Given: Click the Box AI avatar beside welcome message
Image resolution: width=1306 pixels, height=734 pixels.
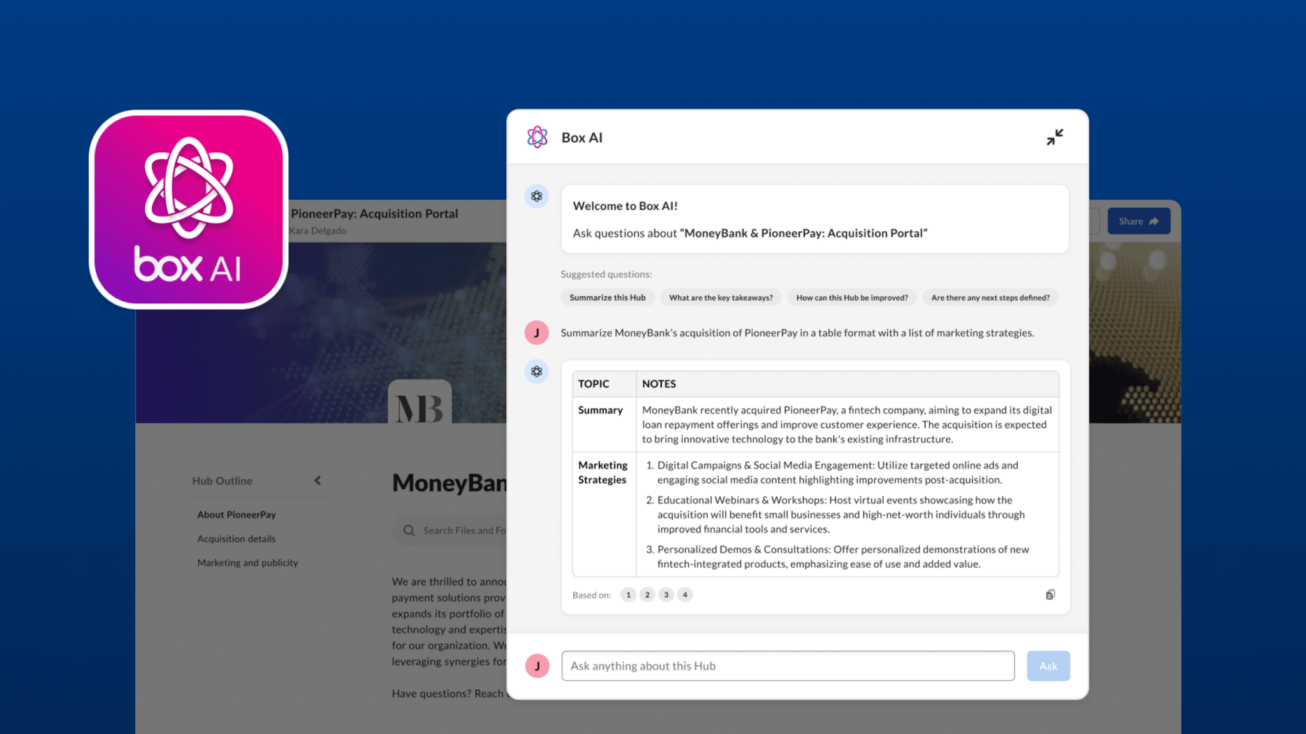Looking at the screenshot, I should pyautogui.click(x=537, y=196).
